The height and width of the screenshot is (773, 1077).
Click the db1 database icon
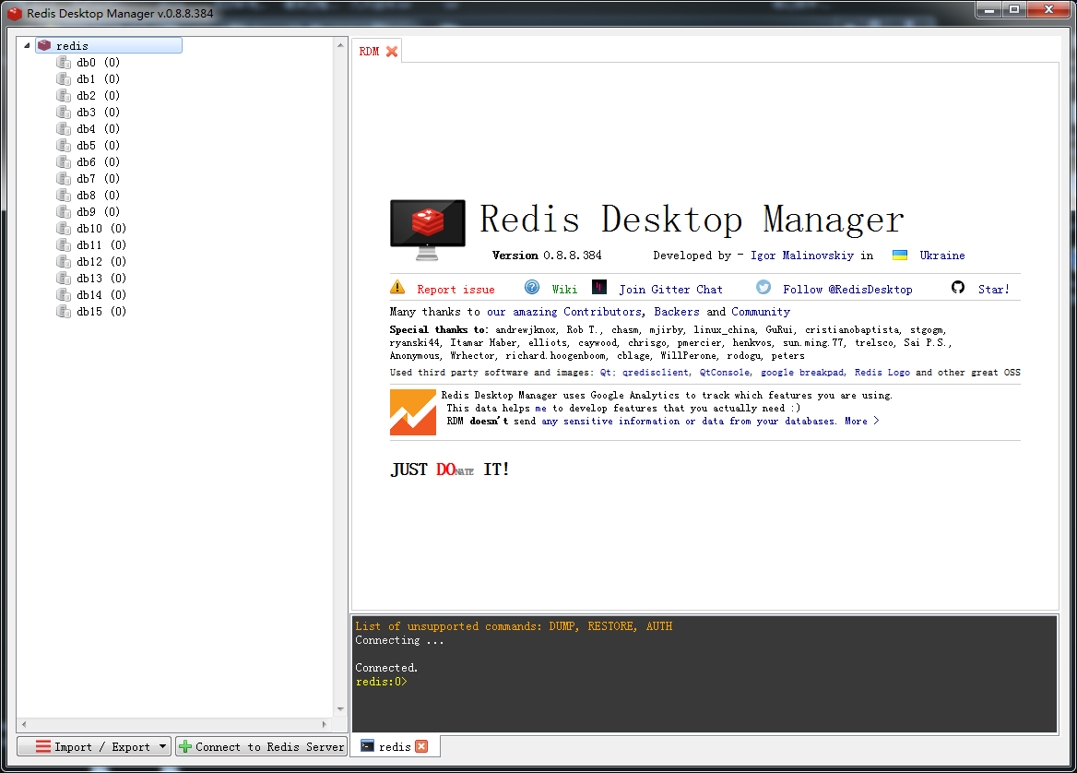64,79
